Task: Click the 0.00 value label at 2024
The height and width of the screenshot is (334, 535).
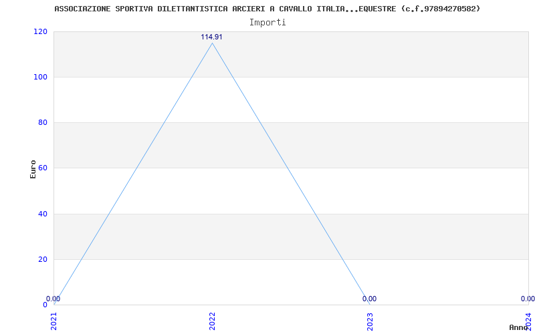Action: pos(528,299)
